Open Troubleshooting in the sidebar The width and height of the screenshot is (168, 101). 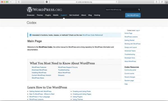130,54
